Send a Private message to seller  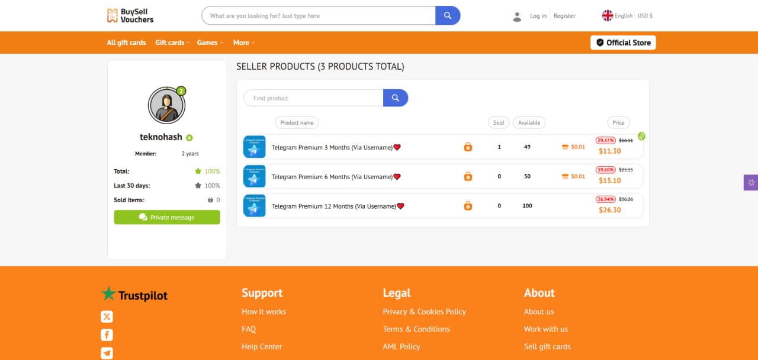[x=167, y=218]
